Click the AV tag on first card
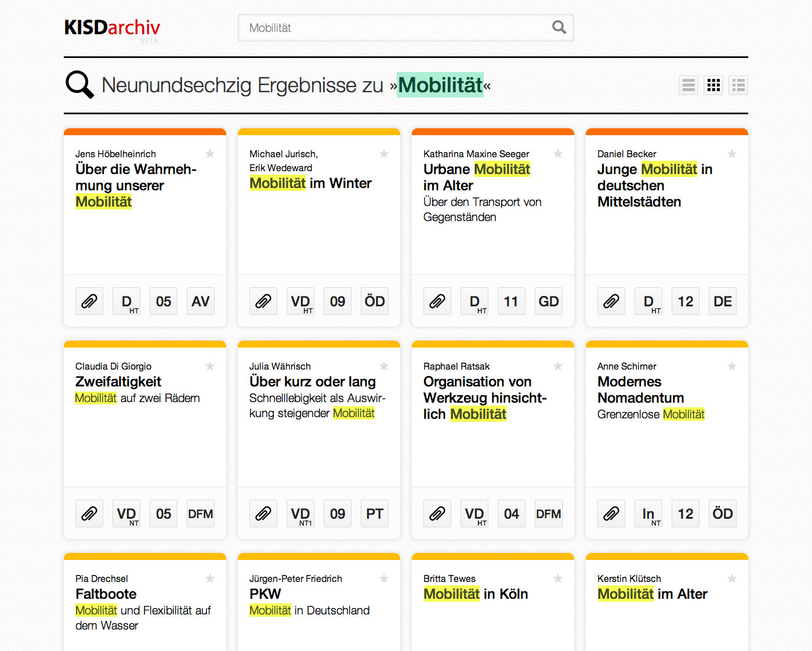Image resolution: width=812 pixels, height=651 pixels. (201, 301)
